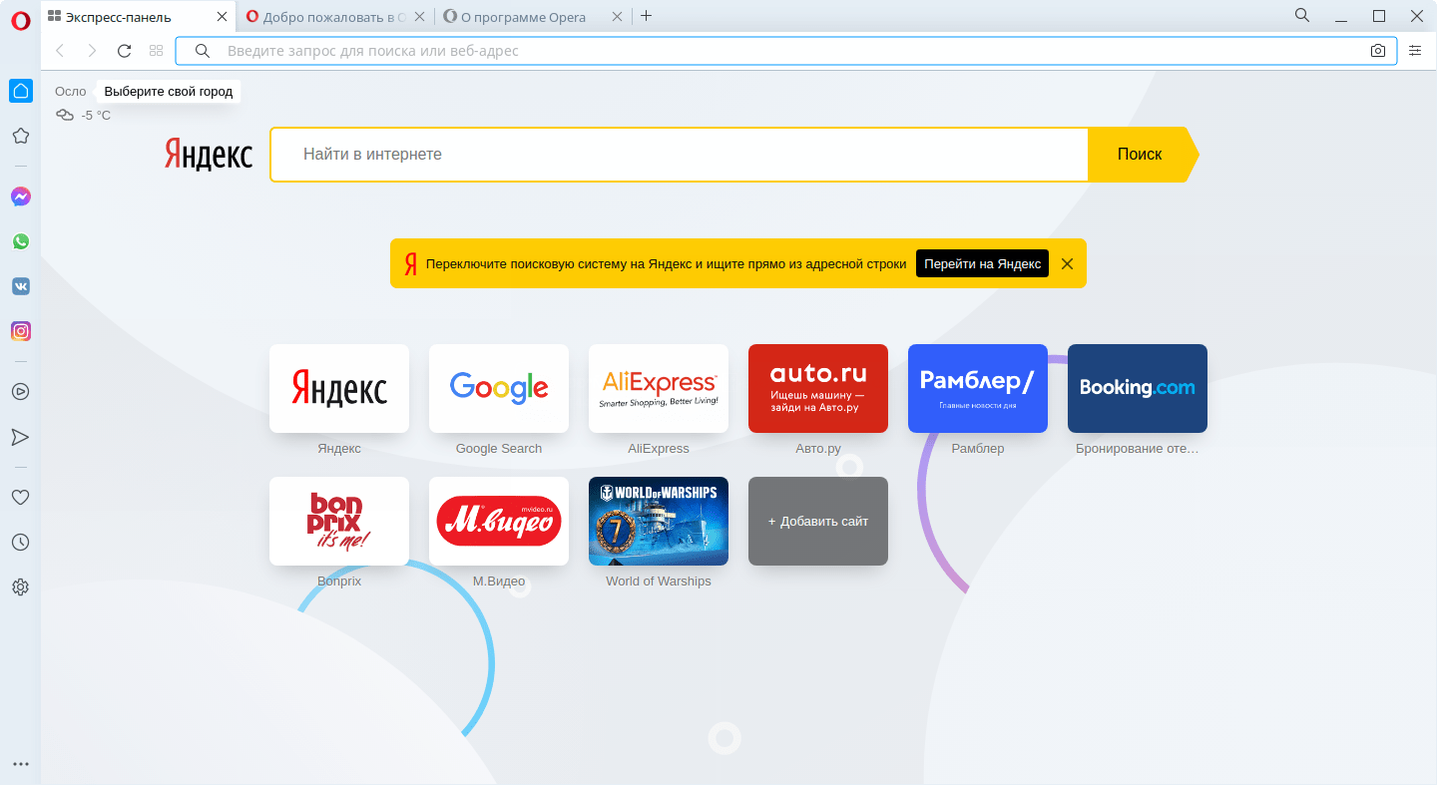Click Перейти на Яндекс button

982,263
